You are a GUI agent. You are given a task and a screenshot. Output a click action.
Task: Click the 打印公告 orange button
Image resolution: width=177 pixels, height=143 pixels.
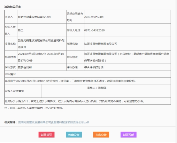pyautogui.click(x=101, y=135)
